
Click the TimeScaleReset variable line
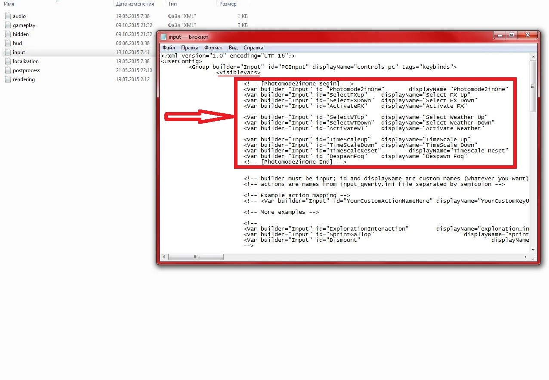[x=376, y=151]
